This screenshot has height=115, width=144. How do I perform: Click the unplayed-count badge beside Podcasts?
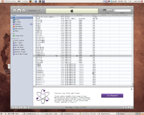click(x=31, y=24)
